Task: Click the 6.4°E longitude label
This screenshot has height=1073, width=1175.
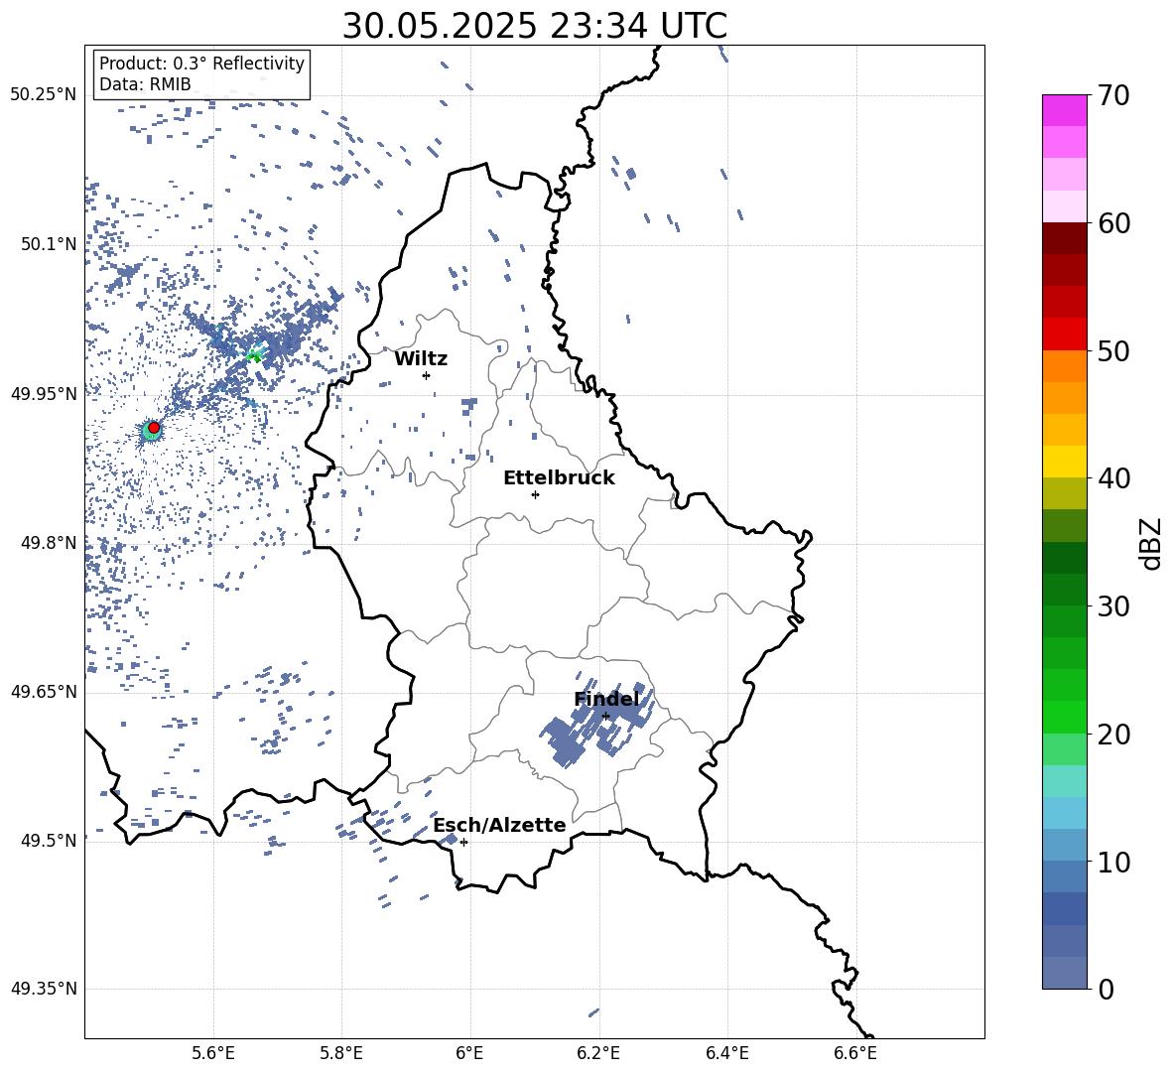Action: (x=726, y=1053)
